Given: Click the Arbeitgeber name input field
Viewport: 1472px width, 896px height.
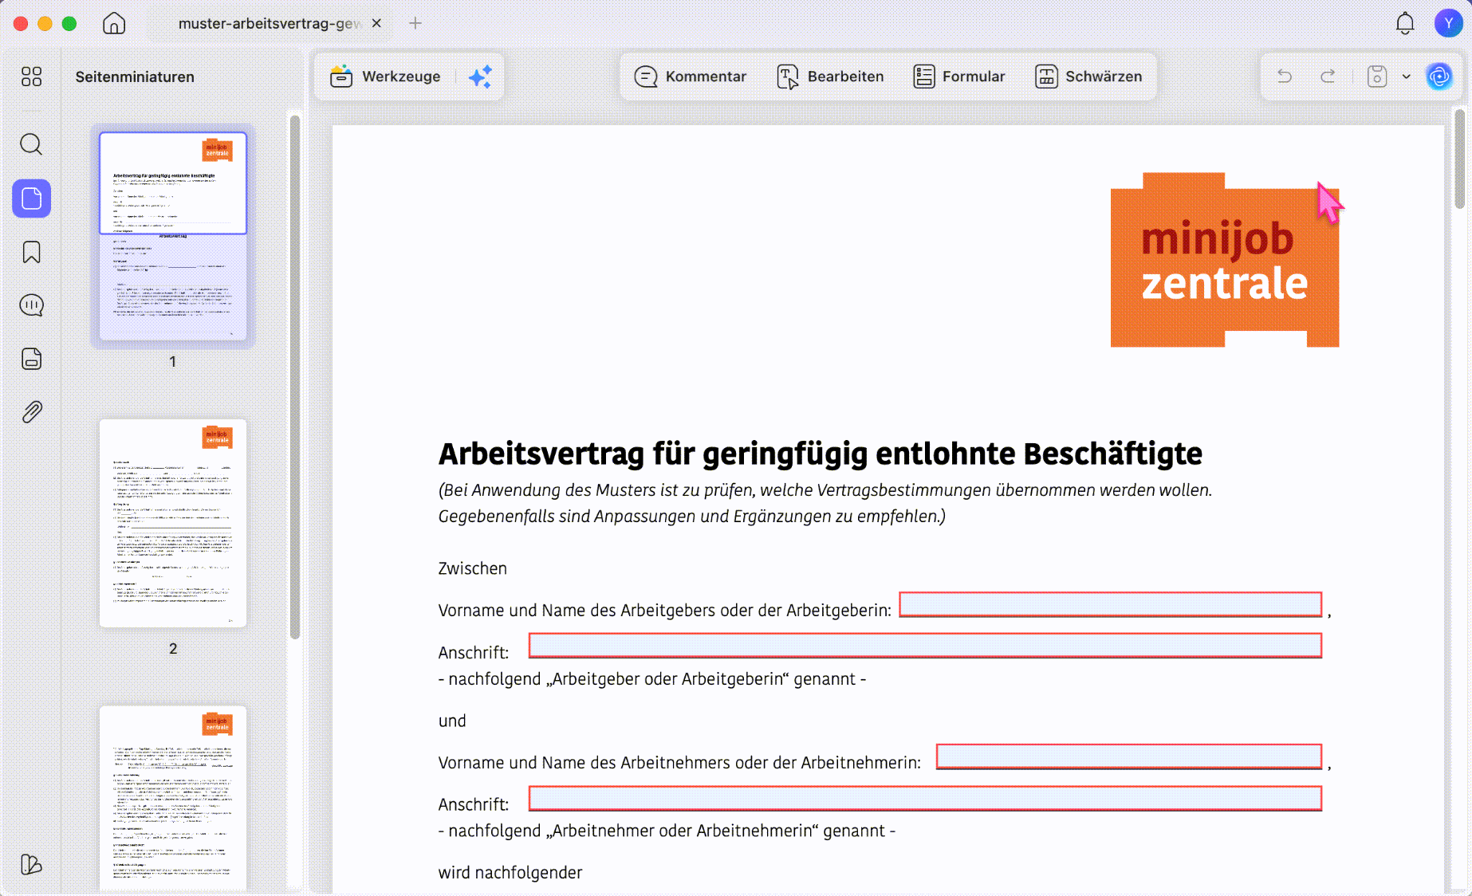Looking at the screenshot, I should point(1110,604).
